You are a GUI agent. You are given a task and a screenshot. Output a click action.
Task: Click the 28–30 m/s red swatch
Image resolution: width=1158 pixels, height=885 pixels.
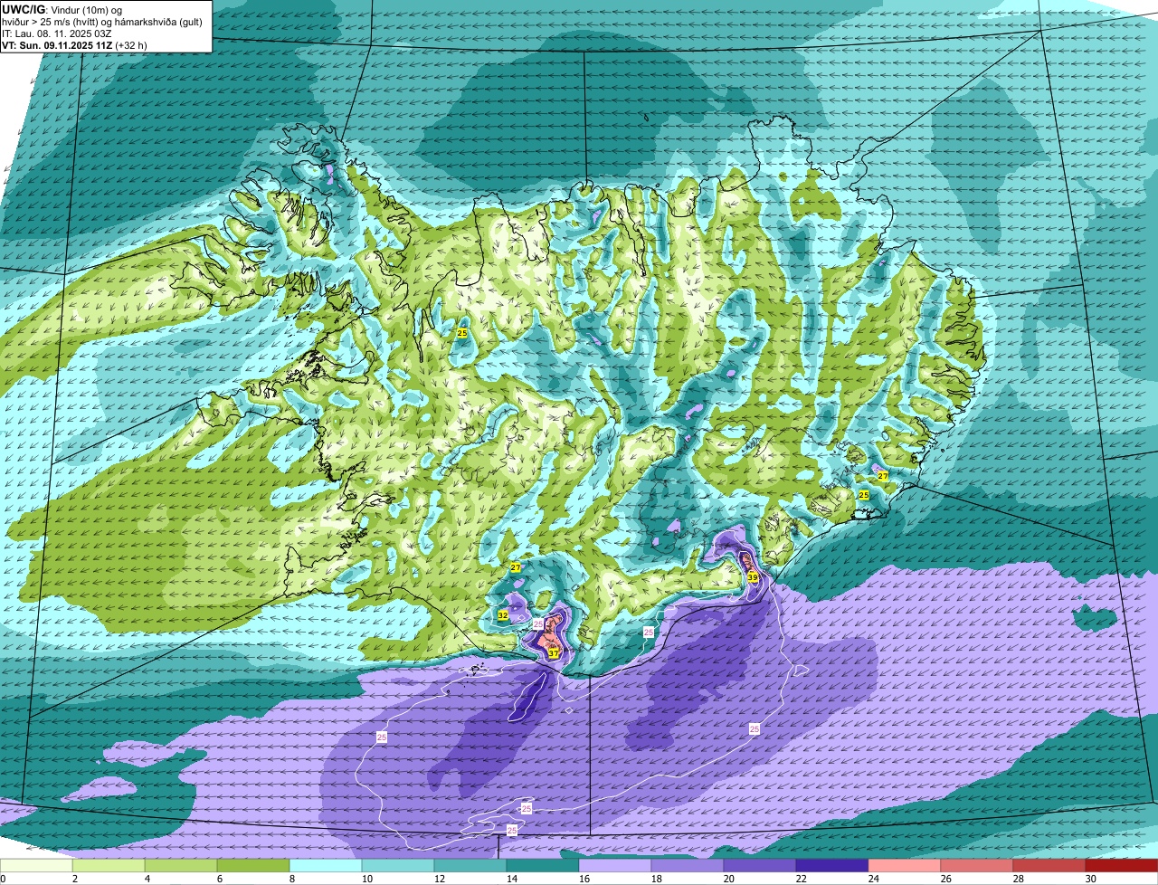click(x=1049, y=865)
